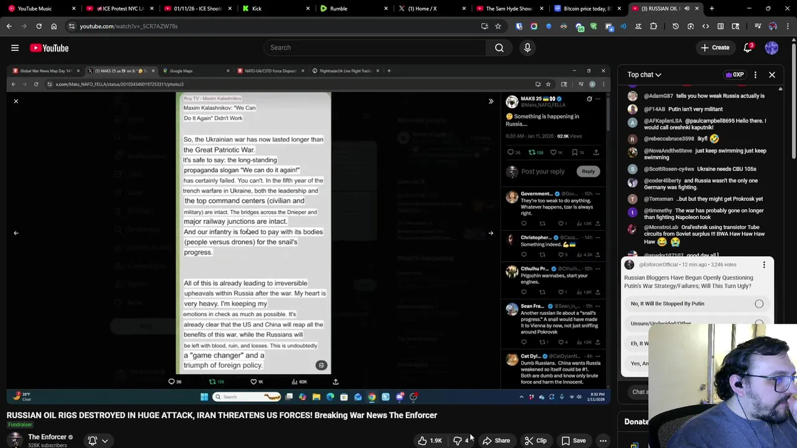
Task: Share the video with the Share button
Action: tap(496, 441)
